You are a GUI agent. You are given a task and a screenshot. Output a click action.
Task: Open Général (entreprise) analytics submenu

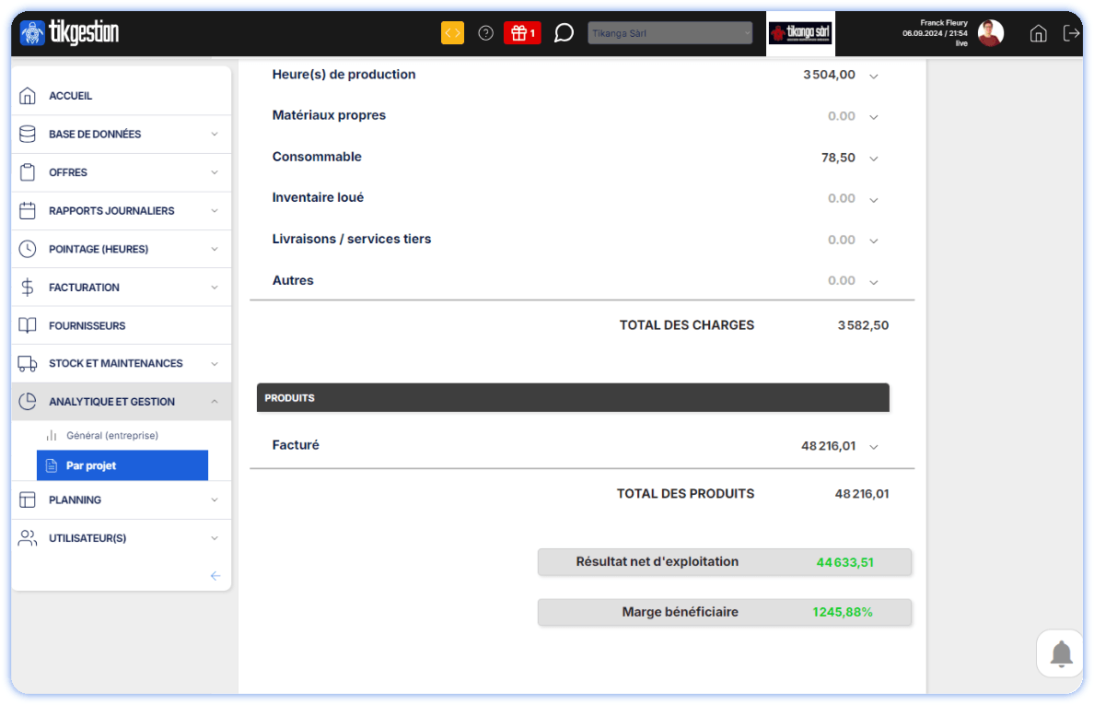click(112, 435)
